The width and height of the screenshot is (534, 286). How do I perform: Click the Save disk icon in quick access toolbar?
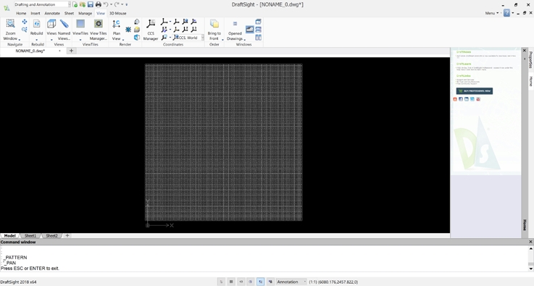coord(91,4)
